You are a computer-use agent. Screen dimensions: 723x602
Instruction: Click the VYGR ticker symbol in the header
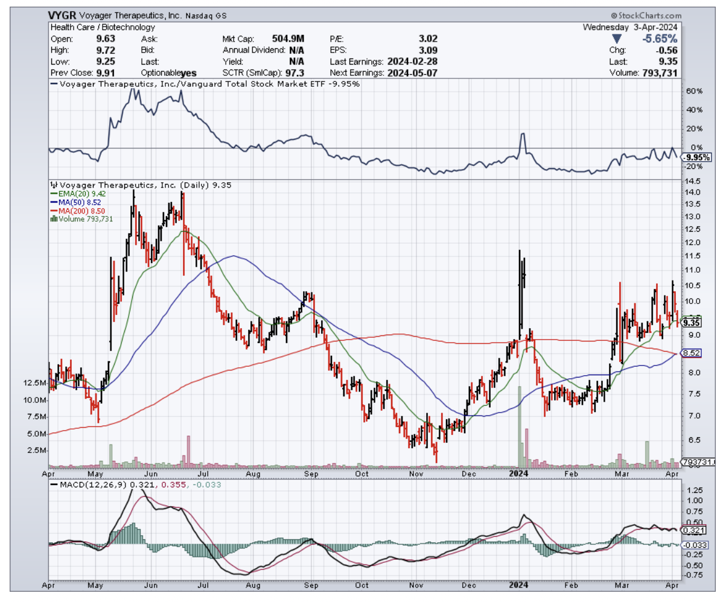(63, 16)
